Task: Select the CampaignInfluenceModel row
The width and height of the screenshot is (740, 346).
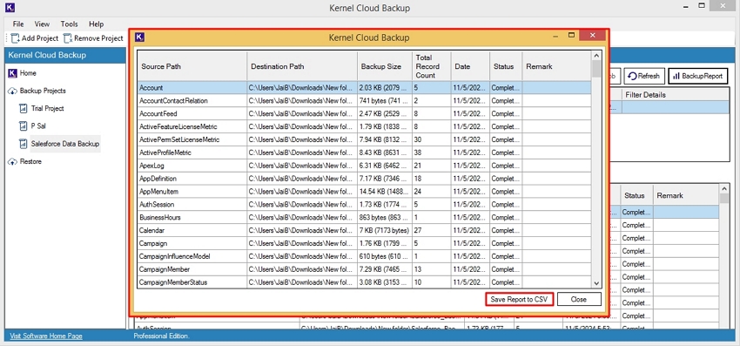Action: [x=364, y=256]
